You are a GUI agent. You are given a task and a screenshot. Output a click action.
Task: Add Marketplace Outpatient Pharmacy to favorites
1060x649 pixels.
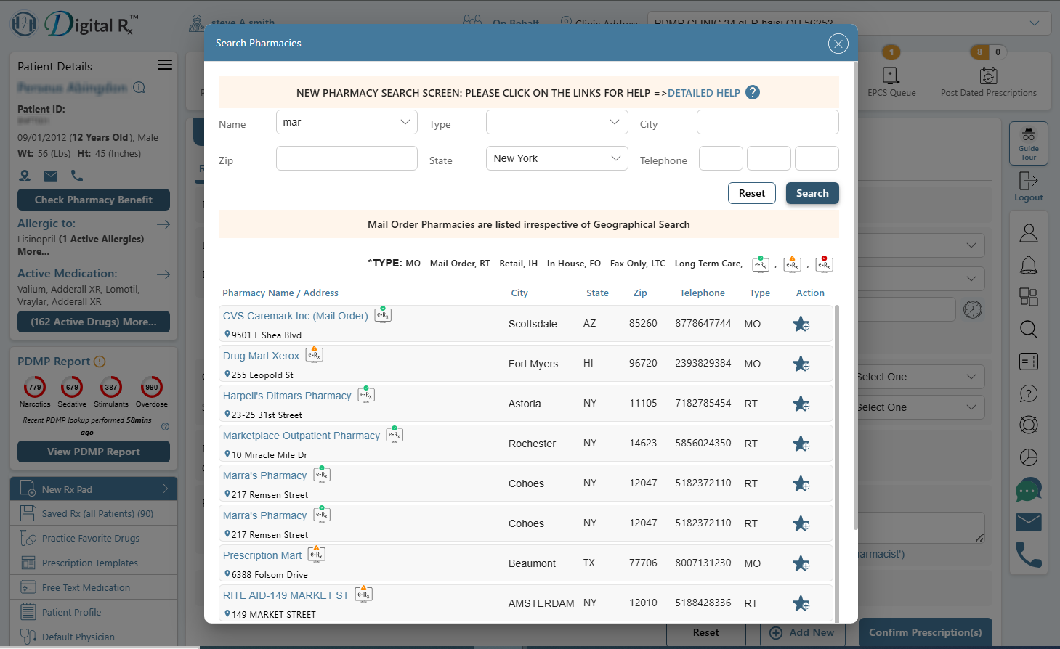801,444
